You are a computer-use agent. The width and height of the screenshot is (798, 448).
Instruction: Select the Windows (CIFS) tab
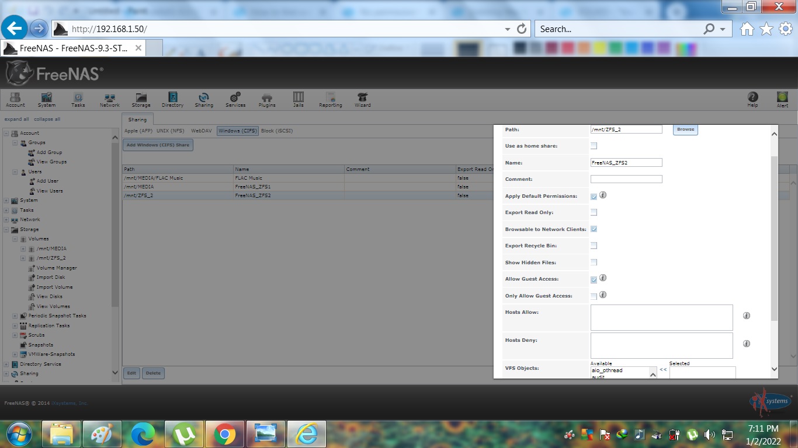[238, 131]
